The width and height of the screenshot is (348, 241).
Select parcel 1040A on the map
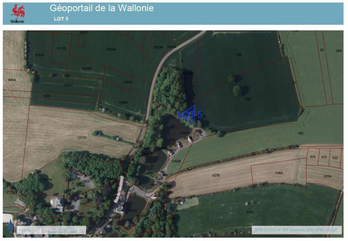coord(128,82)
